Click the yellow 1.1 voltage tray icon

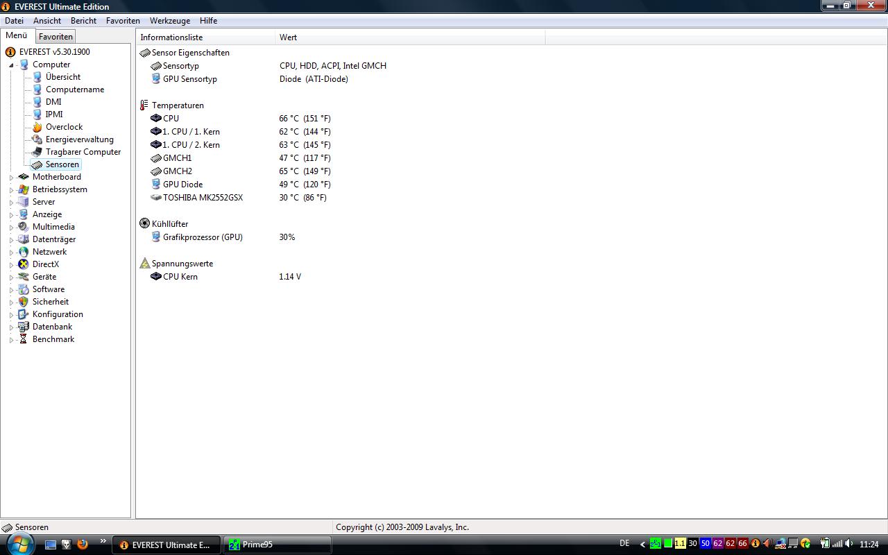pyautogui.click(x=680, y=544)
